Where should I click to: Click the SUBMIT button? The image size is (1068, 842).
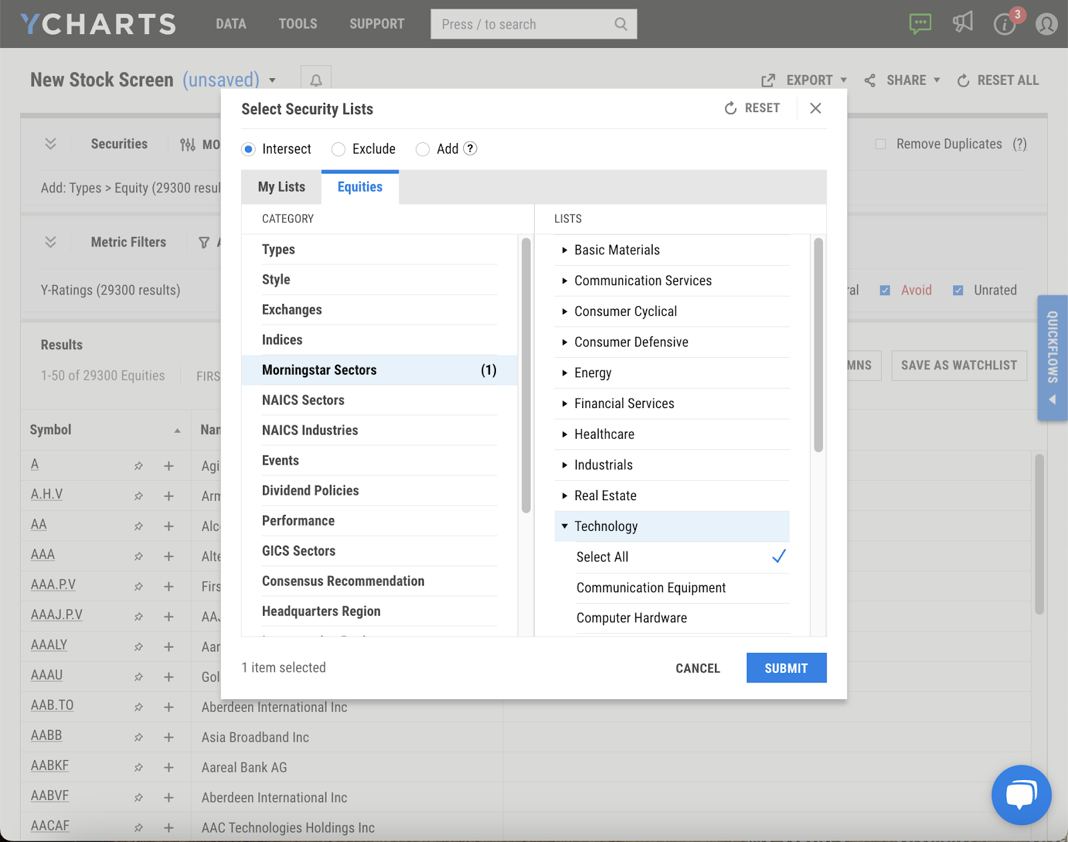786,668
